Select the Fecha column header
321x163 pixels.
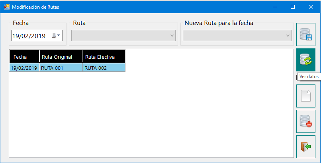click(x=24, y=57)
